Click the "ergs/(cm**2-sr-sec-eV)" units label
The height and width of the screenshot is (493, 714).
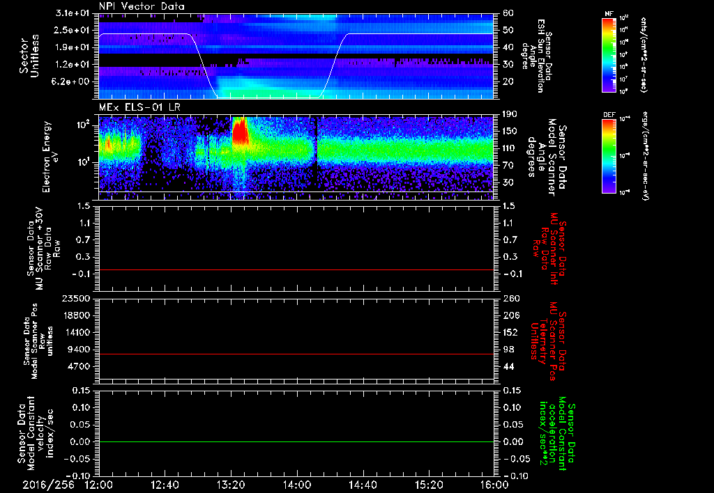coord(645,156)
